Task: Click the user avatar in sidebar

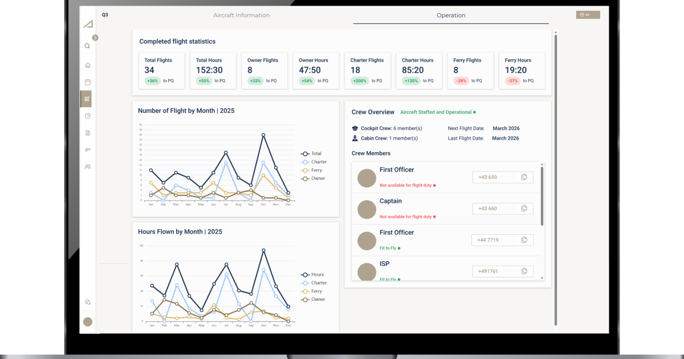Action: click(x=87, y=322)
